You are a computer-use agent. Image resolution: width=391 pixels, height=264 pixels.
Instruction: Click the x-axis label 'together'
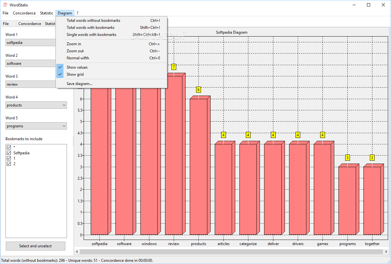pyautogui.click(x=372, y=244)
